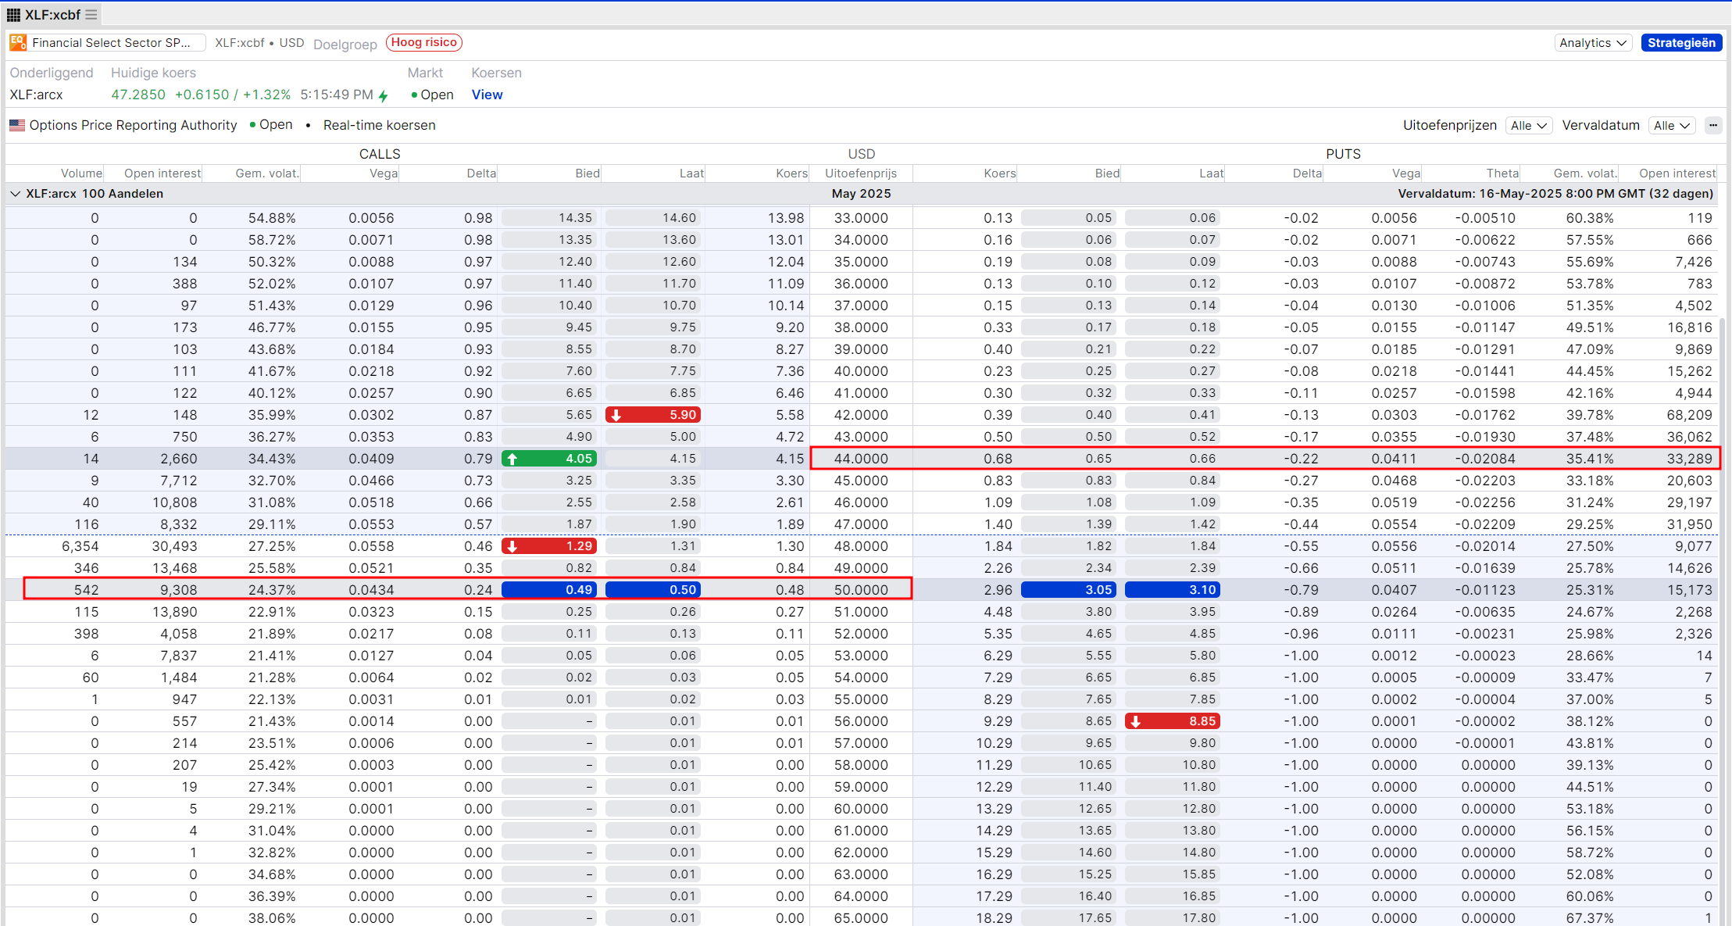Click the green real-time lightning bolt icon

pos(384,95)
